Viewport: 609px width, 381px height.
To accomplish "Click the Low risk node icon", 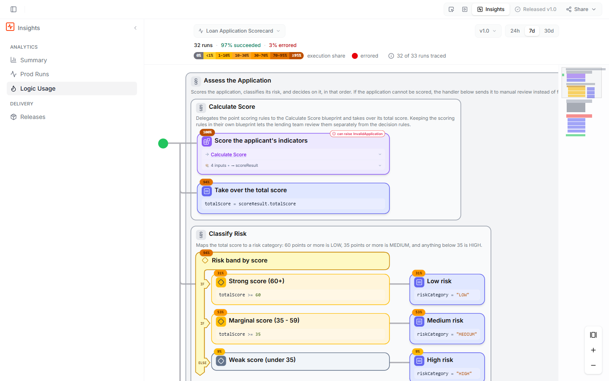I will pos(419,282).
